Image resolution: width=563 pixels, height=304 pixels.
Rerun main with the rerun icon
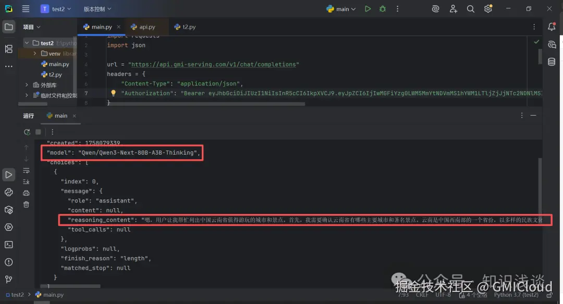[x=27, y=132]
